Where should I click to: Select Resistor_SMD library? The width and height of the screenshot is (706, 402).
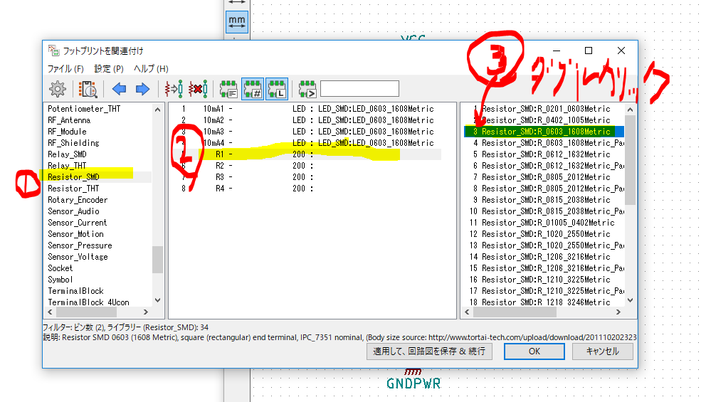73,177
